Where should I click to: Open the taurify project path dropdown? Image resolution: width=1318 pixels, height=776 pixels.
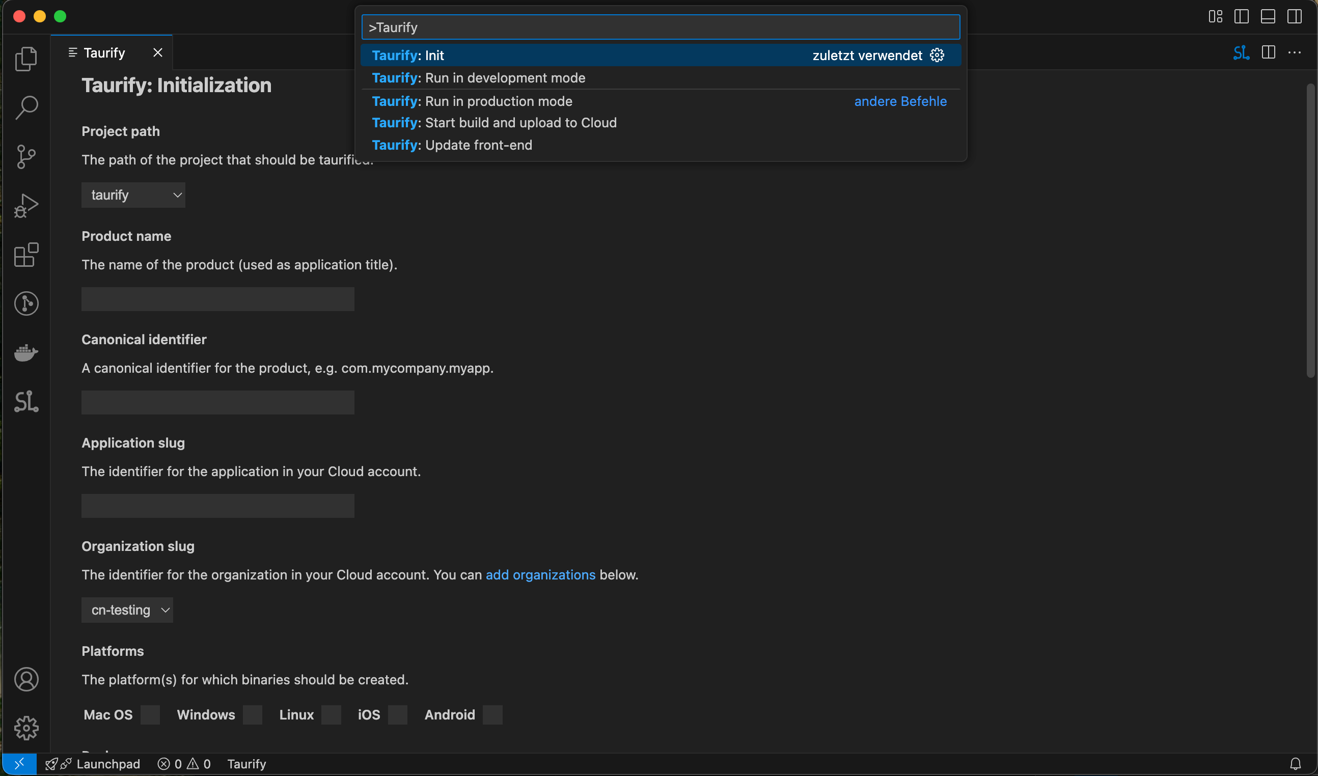click(x=133, y=195)
